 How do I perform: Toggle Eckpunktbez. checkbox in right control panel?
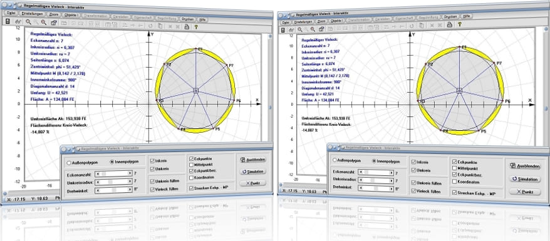point(455,174)
